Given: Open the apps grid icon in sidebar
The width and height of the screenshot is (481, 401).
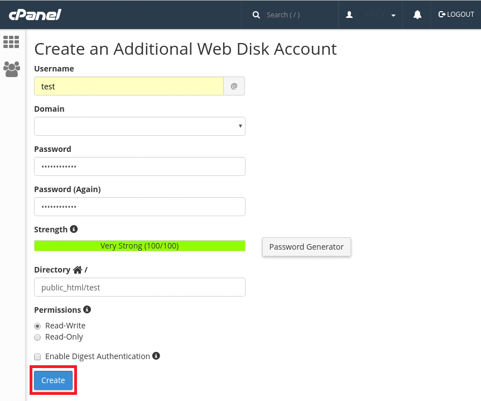Looking at the screenshot, I should point(11,42).
